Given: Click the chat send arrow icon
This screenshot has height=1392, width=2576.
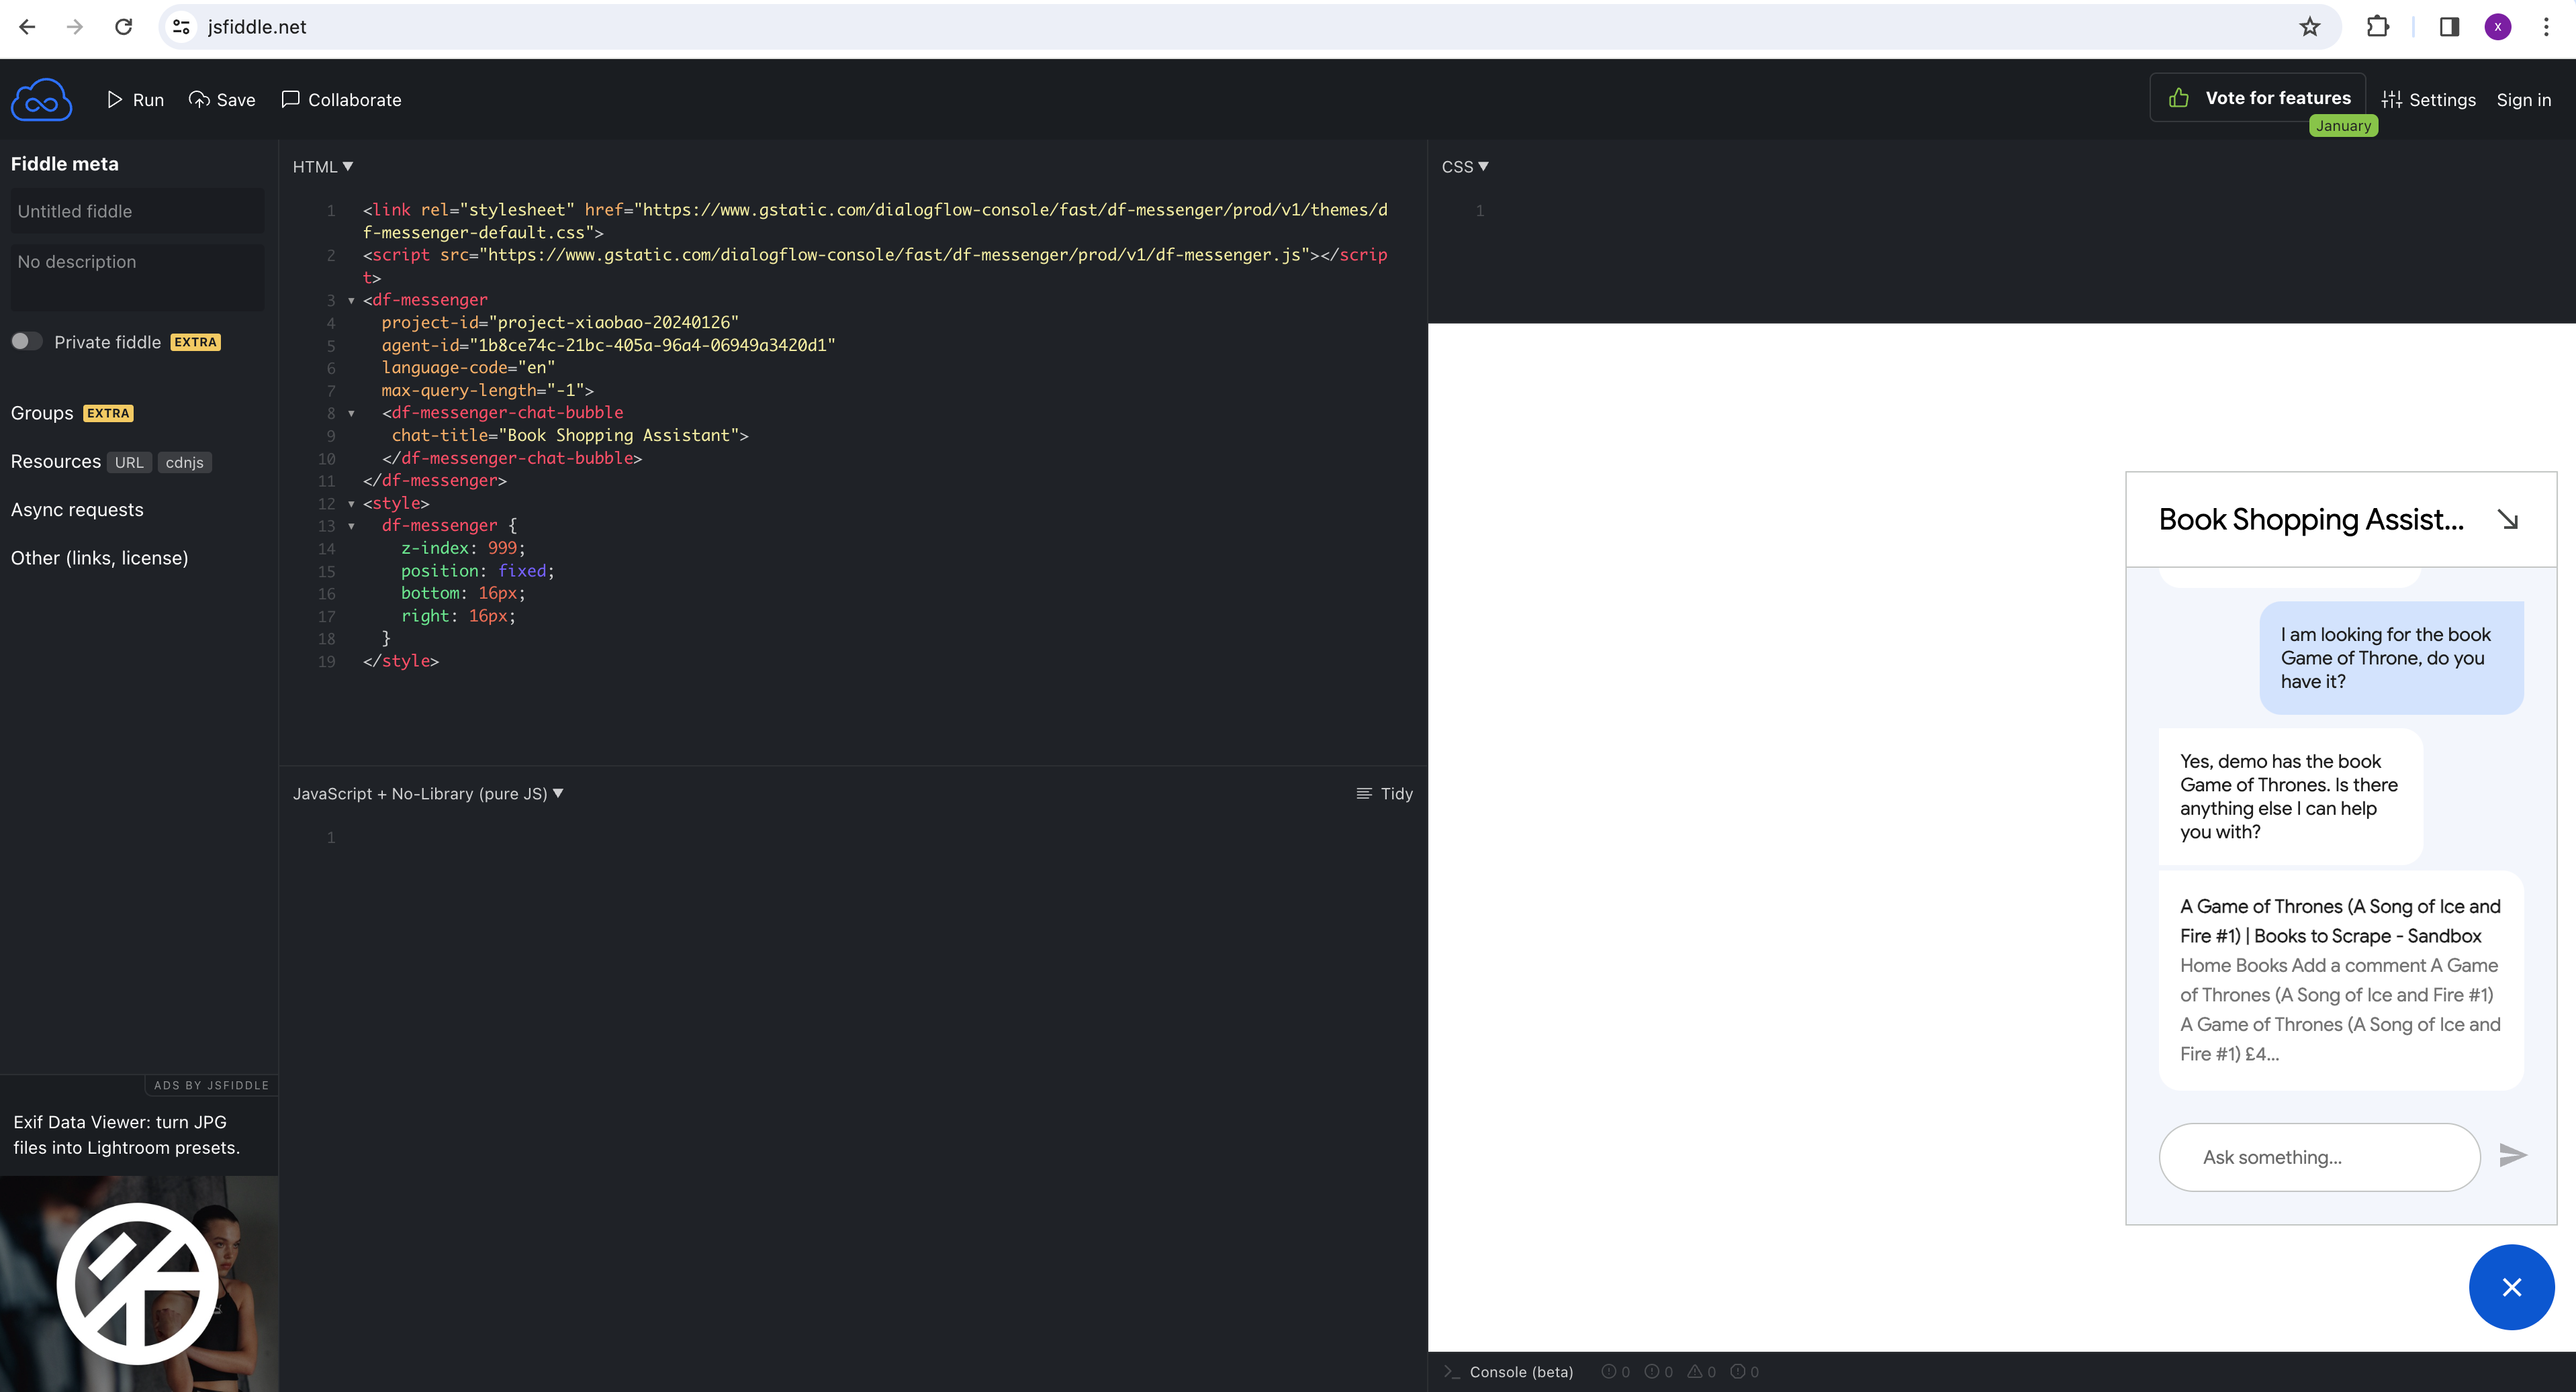Looking at the screenshot, I should tap(2512, 1156).
